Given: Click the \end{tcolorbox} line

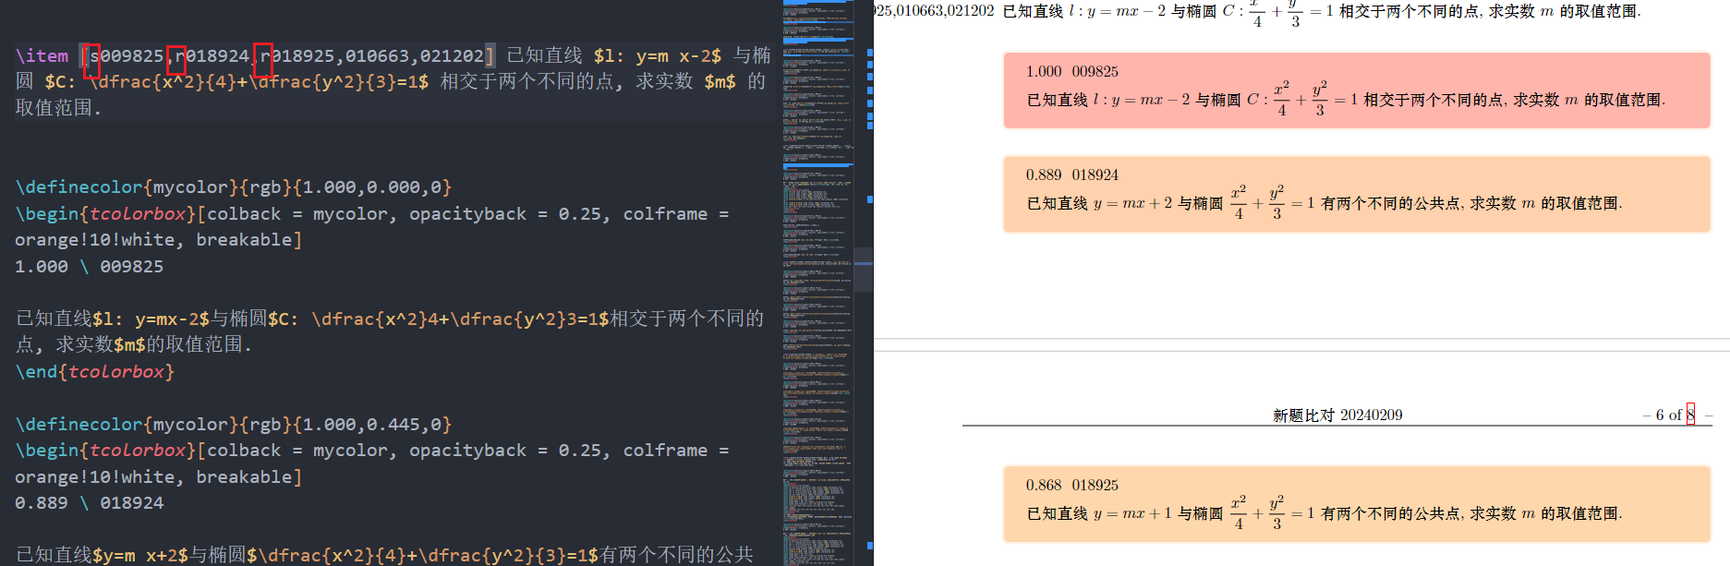Looking at the screenshot, I should click(94, 372).
